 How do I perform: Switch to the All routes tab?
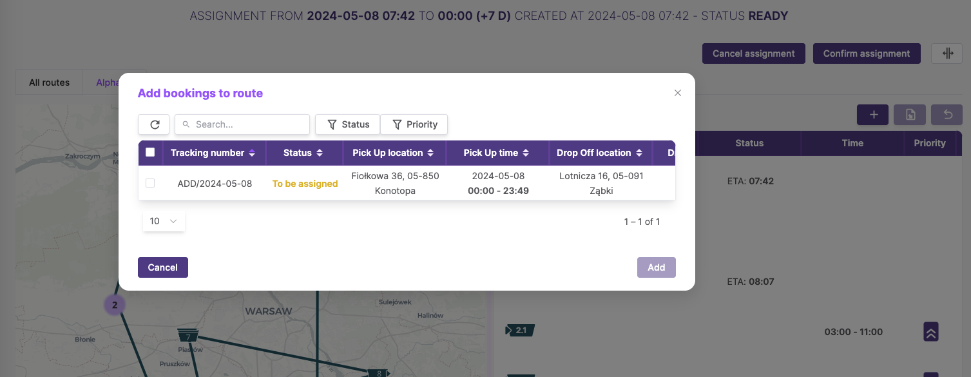click(x=50, y=82)
